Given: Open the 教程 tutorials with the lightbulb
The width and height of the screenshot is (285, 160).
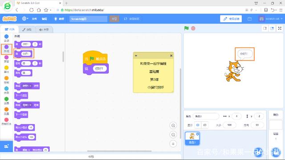Looking at the screenshot, I should click(x=59, y=19).
